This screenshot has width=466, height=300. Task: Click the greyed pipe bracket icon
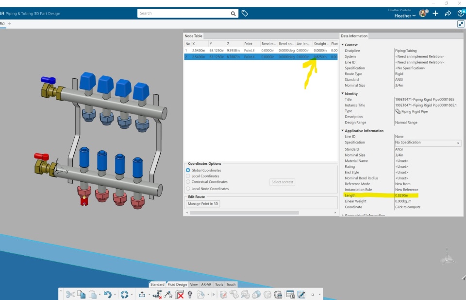pos(234,294)
